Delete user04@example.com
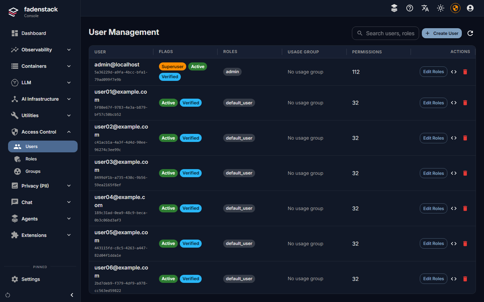Viewport: 484px width, 302px height. (x=465, y=208)
